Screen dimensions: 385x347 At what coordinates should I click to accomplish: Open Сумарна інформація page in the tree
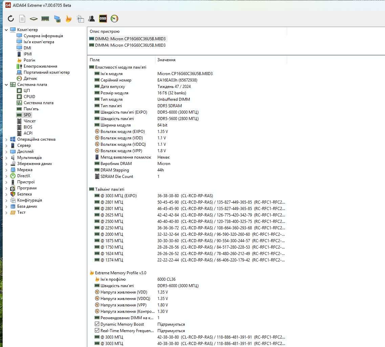point(43,36)
